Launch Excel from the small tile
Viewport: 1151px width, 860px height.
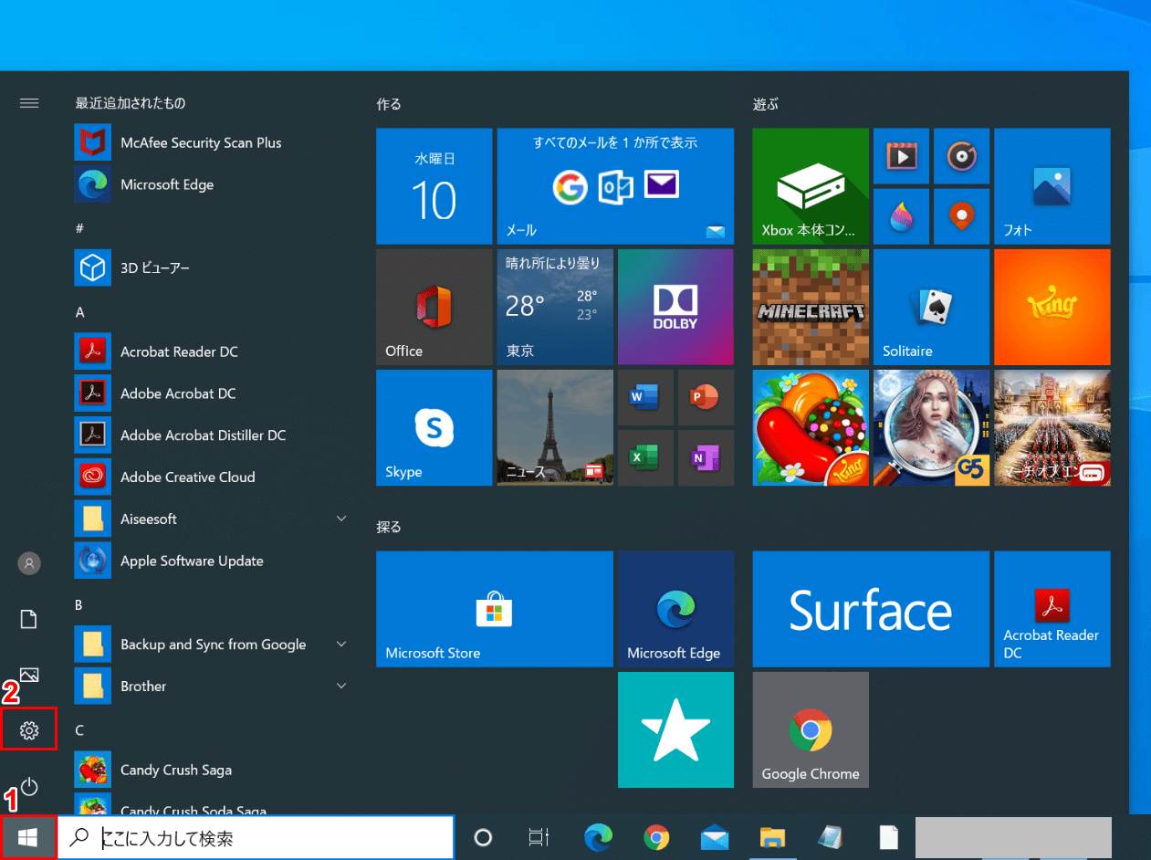[x=645, y=457]
